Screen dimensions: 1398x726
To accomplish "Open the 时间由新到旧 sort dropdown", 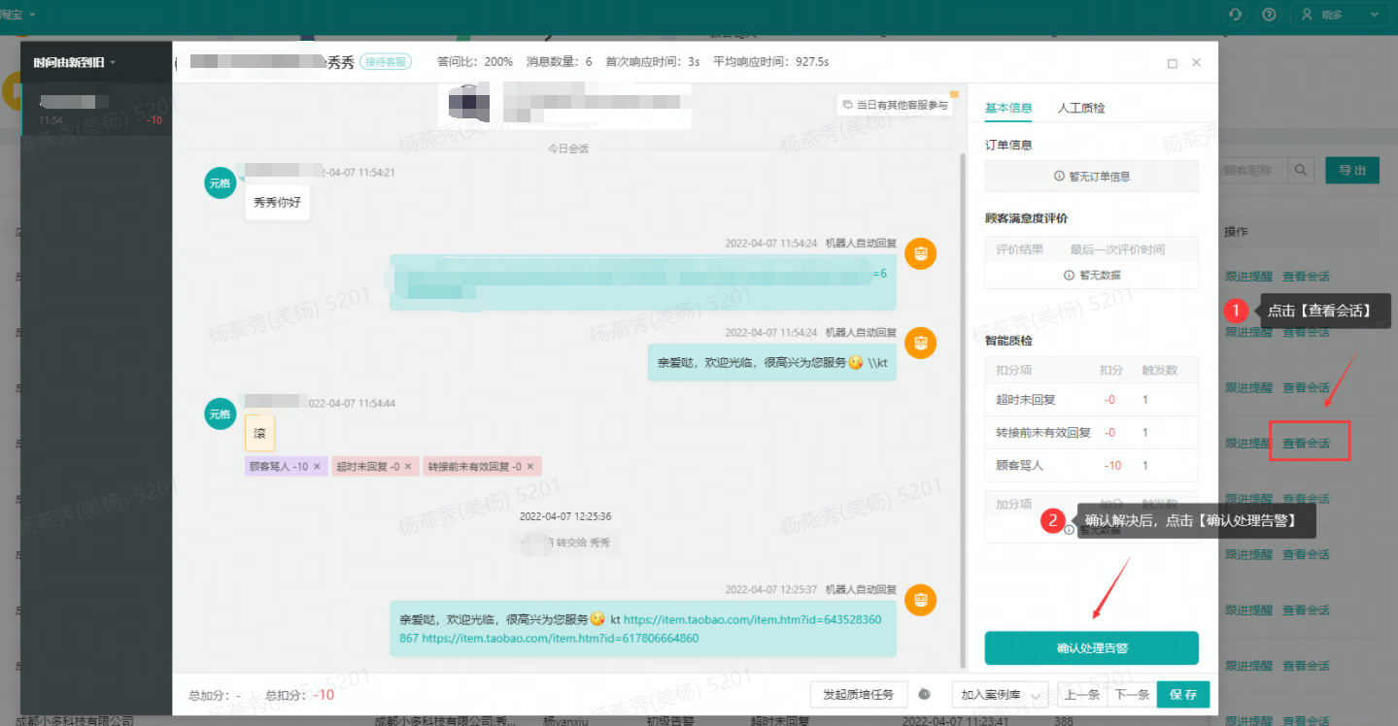I will pos(75,62).
